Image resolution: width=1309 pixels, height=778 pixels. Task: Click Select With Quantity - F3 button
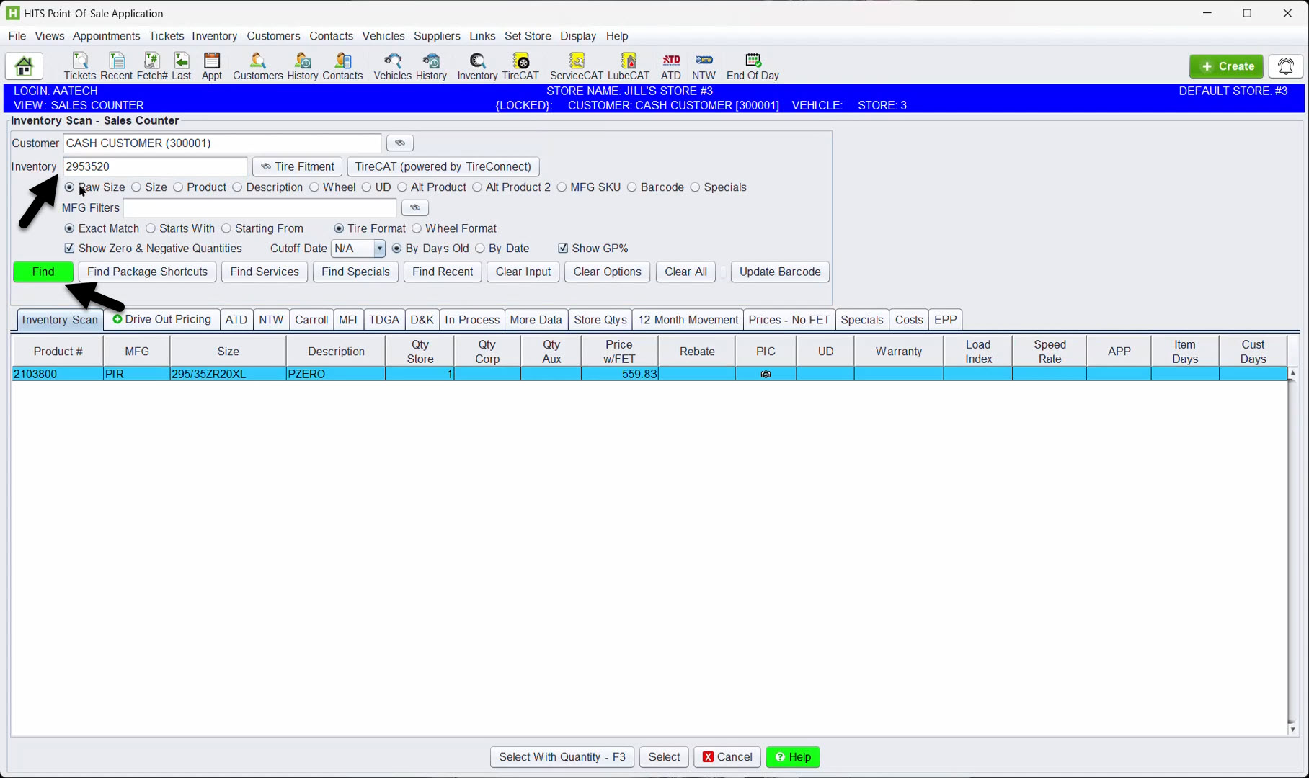(x=562, y=757)
